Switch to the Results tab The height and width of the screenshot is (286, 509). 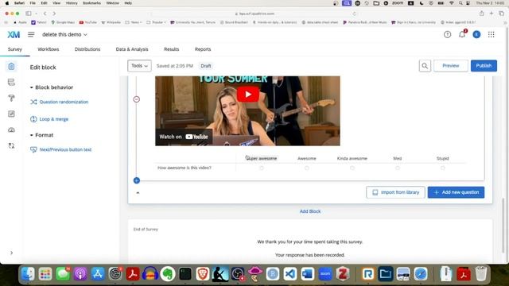tap(172, 49)
